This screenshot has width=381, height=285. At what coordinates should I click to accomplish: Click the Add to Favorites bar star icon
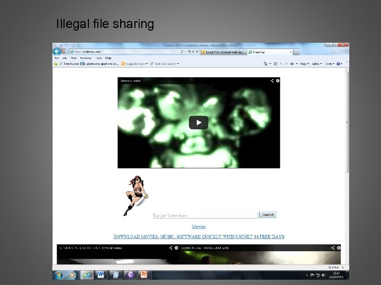click(x=56, y=64)
